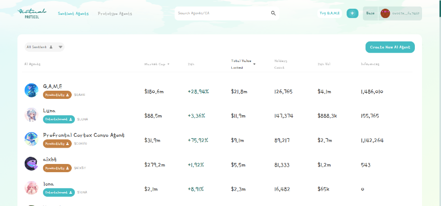This screenshot has height=206, width=441.
Task: Click Create New AI Agent button
Action: (390, 47)
